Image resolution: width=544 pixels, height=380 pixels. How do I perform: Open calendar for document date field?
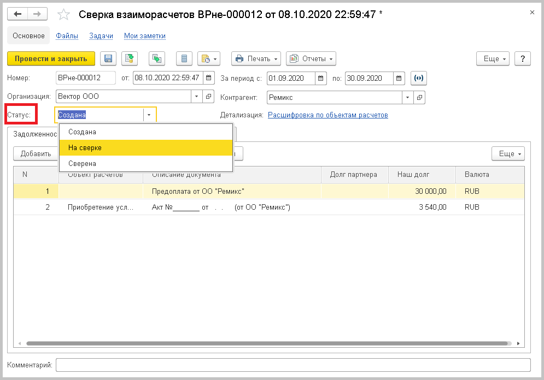[208, 78]
